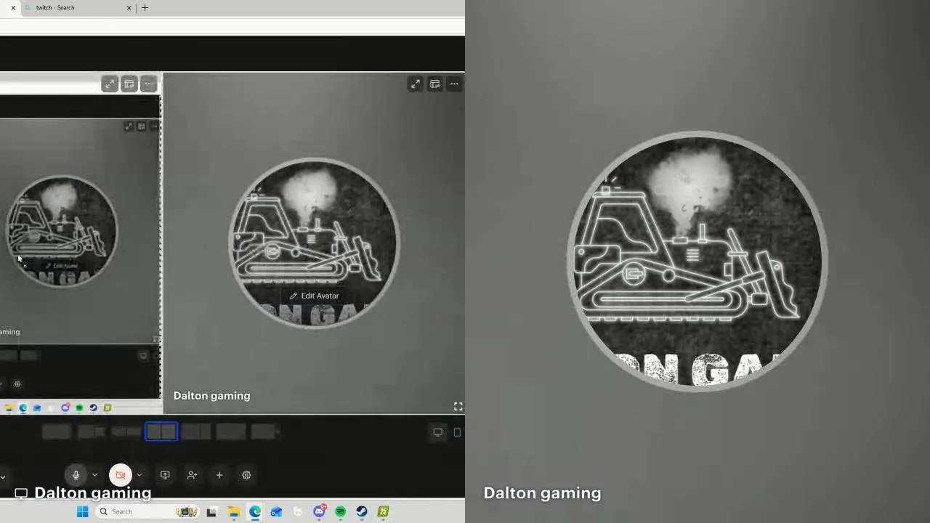Toggle fullscreen icon at corner of avatar tile
The height and width of the screenshot is (523, 930).
click(458, 407)
